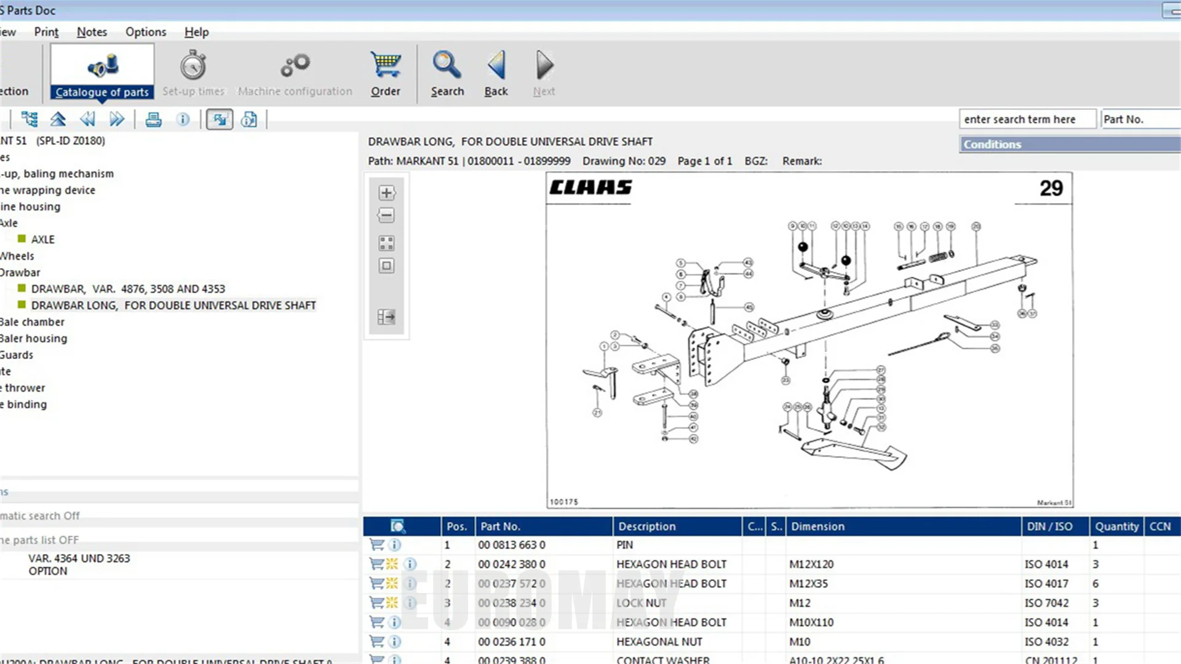Screen dimensions: 1181x664
Task: Toggle the parts list OFF setting
Action: pyautogui.click(x=40, y=540)
